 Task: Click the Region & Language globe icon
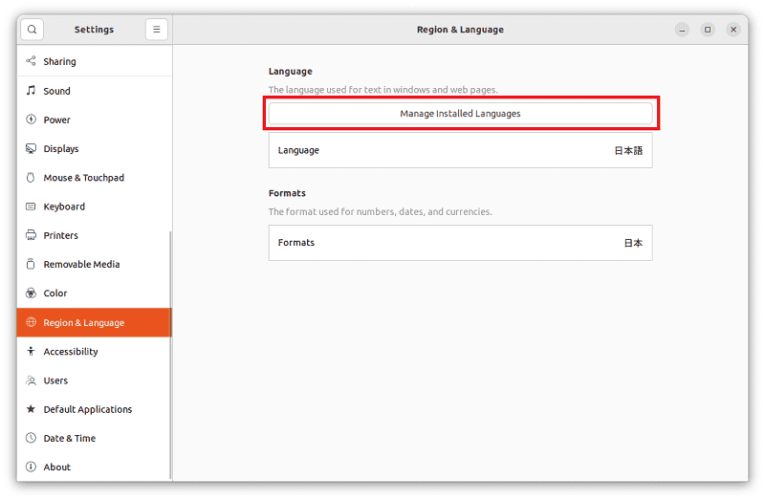click(31, 322)
